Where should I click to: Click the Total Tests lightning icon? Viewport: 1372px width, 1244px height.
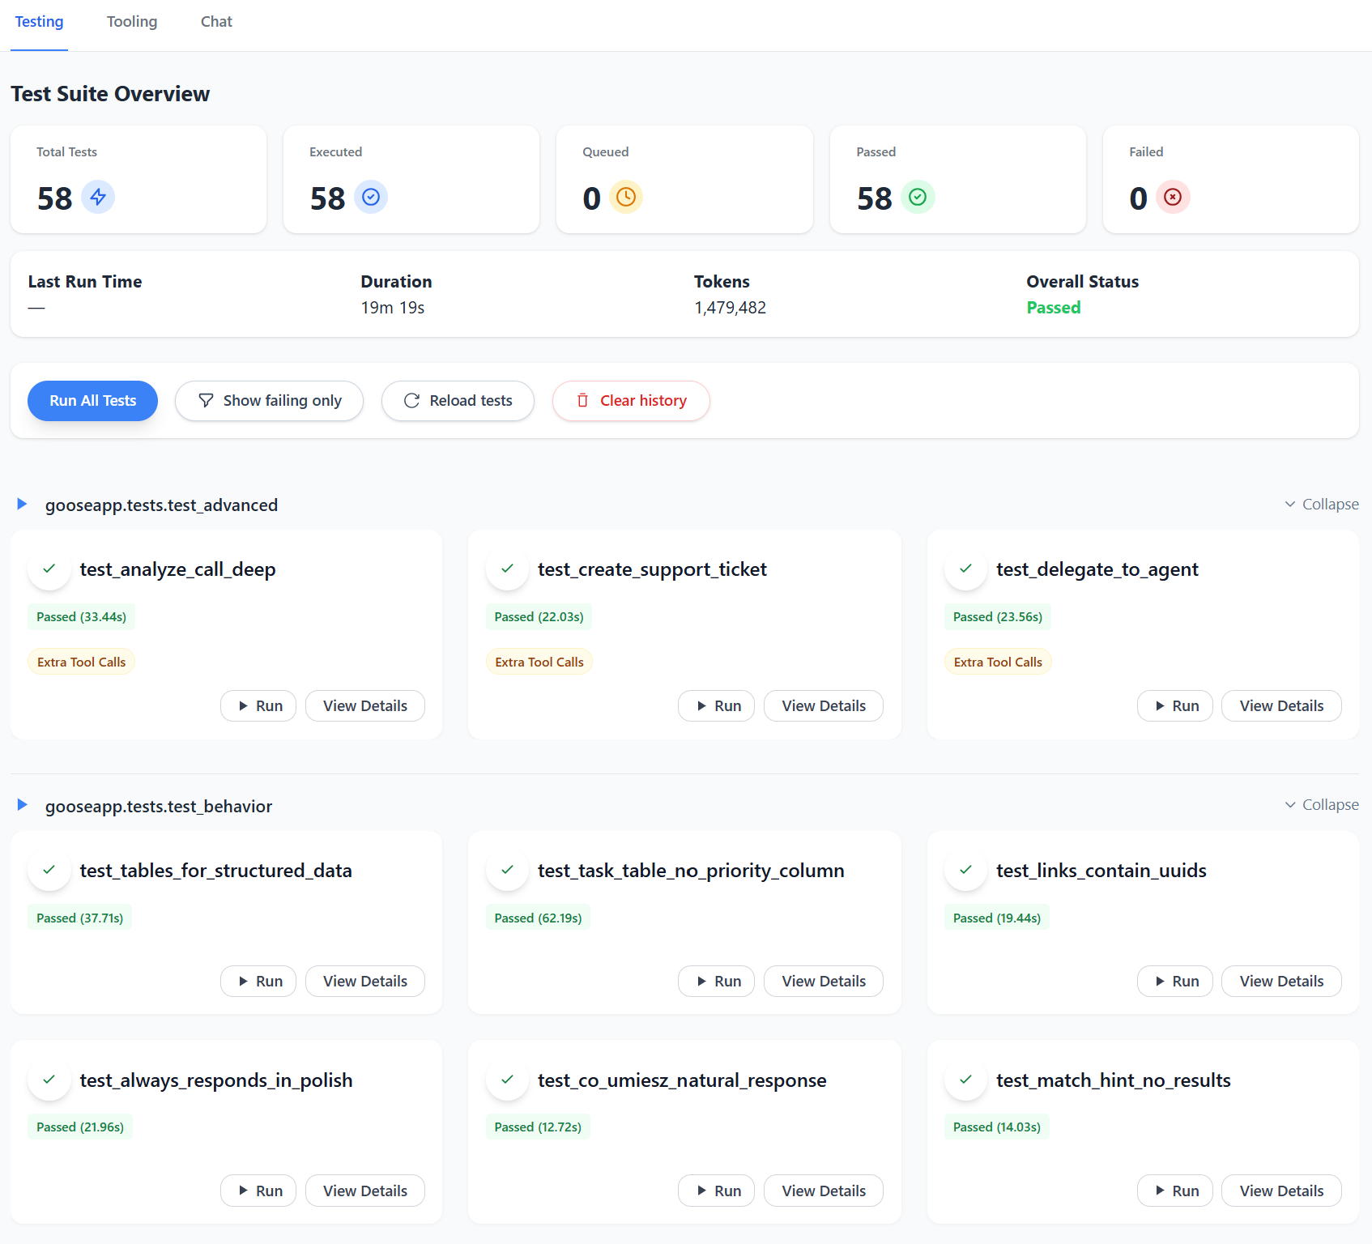(x=98, y=197)
